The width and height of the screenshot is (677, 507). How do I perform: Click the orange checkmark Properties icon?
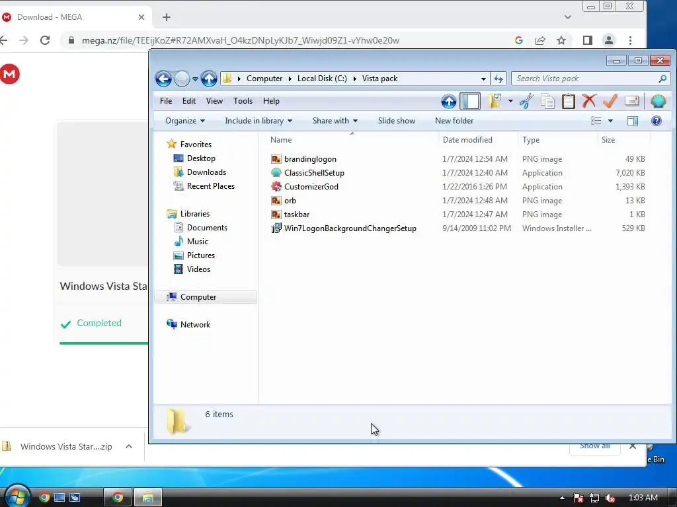tap(610, 101)
